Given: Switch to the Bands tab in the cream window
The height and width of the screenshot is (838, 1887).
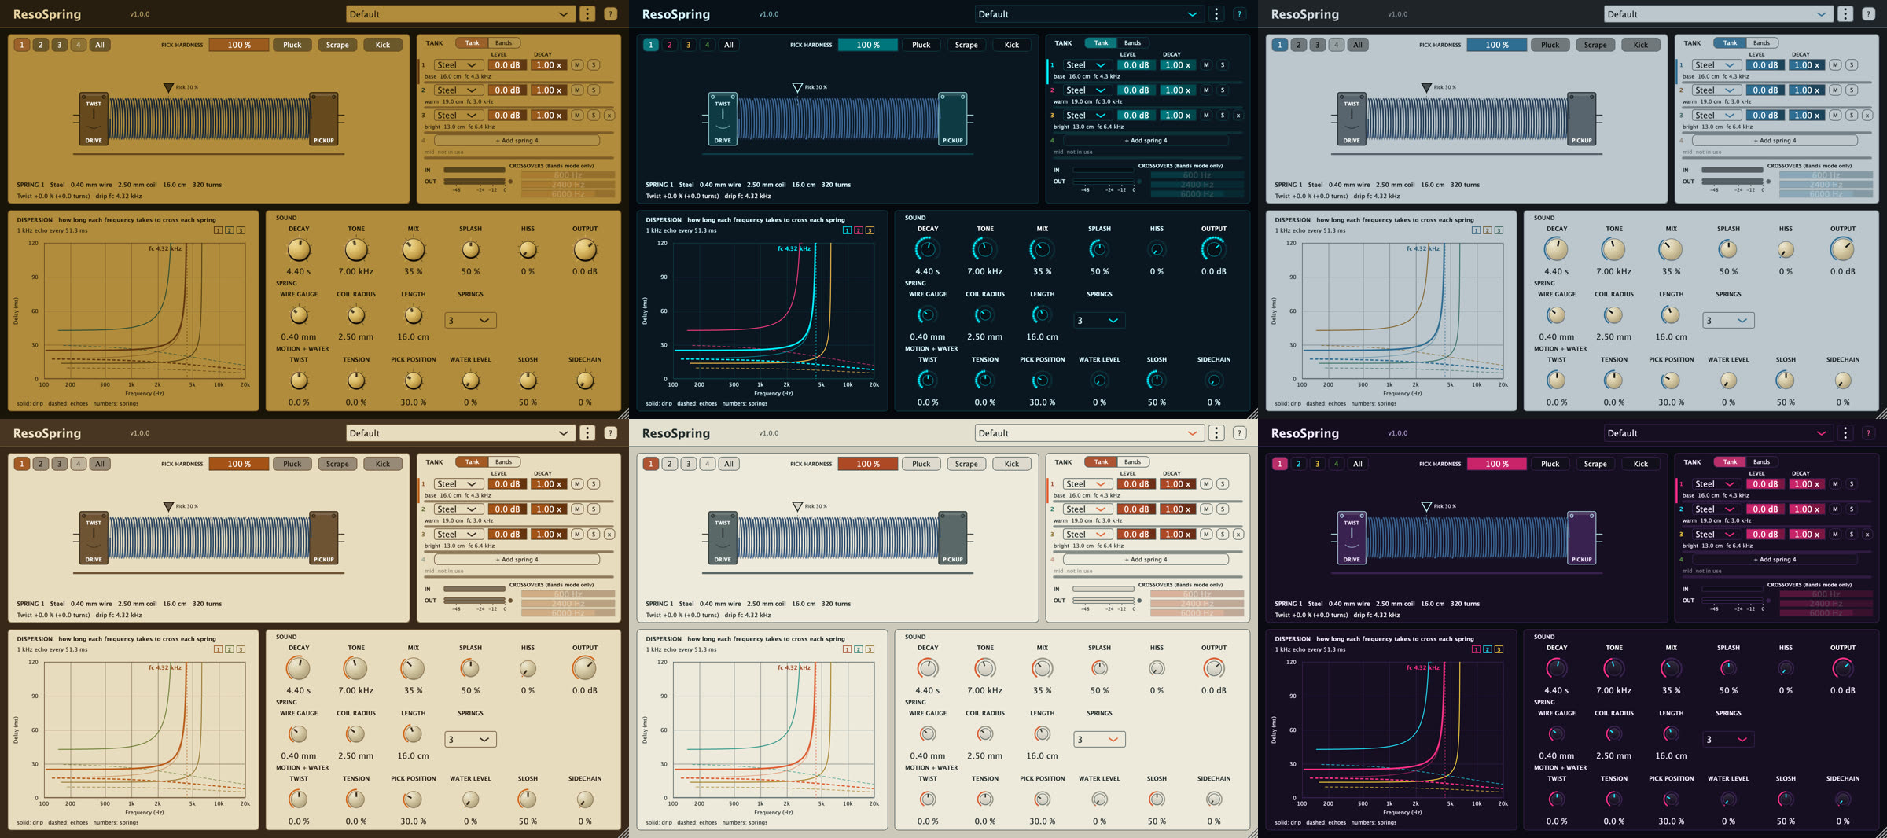Looking at the screenshot, I should (1133, 462).
